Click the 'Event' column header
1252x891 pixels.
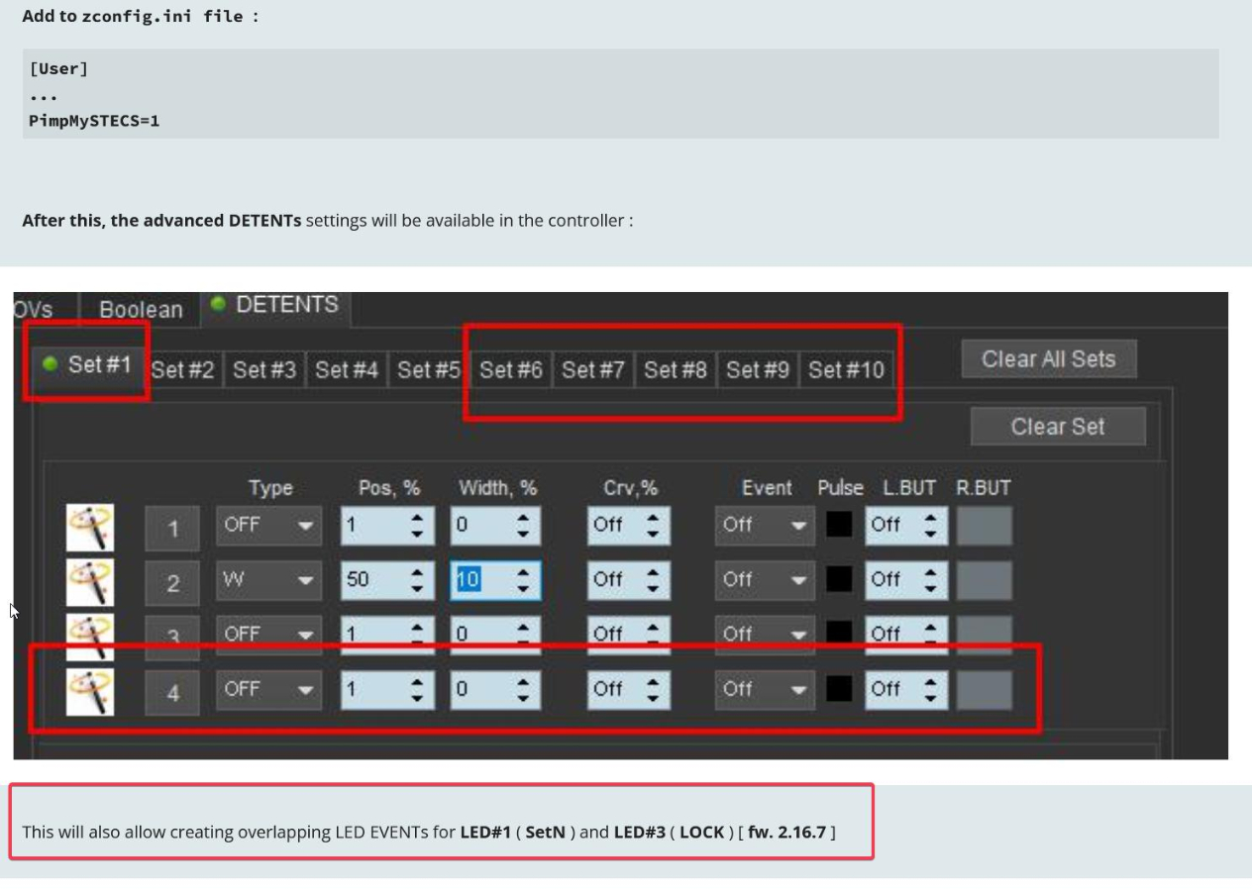point(767,488)
